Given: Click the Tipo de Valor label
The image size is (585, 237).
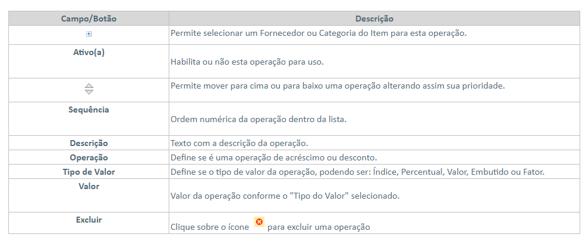Looking at the screenshot, I should (x=89, y=172).
